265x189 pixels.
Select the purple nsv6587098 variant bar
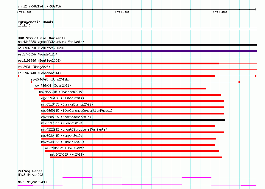point(137,51)
